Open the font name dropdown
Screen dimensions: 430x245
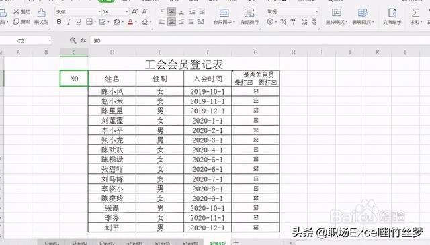click(99, 12)
